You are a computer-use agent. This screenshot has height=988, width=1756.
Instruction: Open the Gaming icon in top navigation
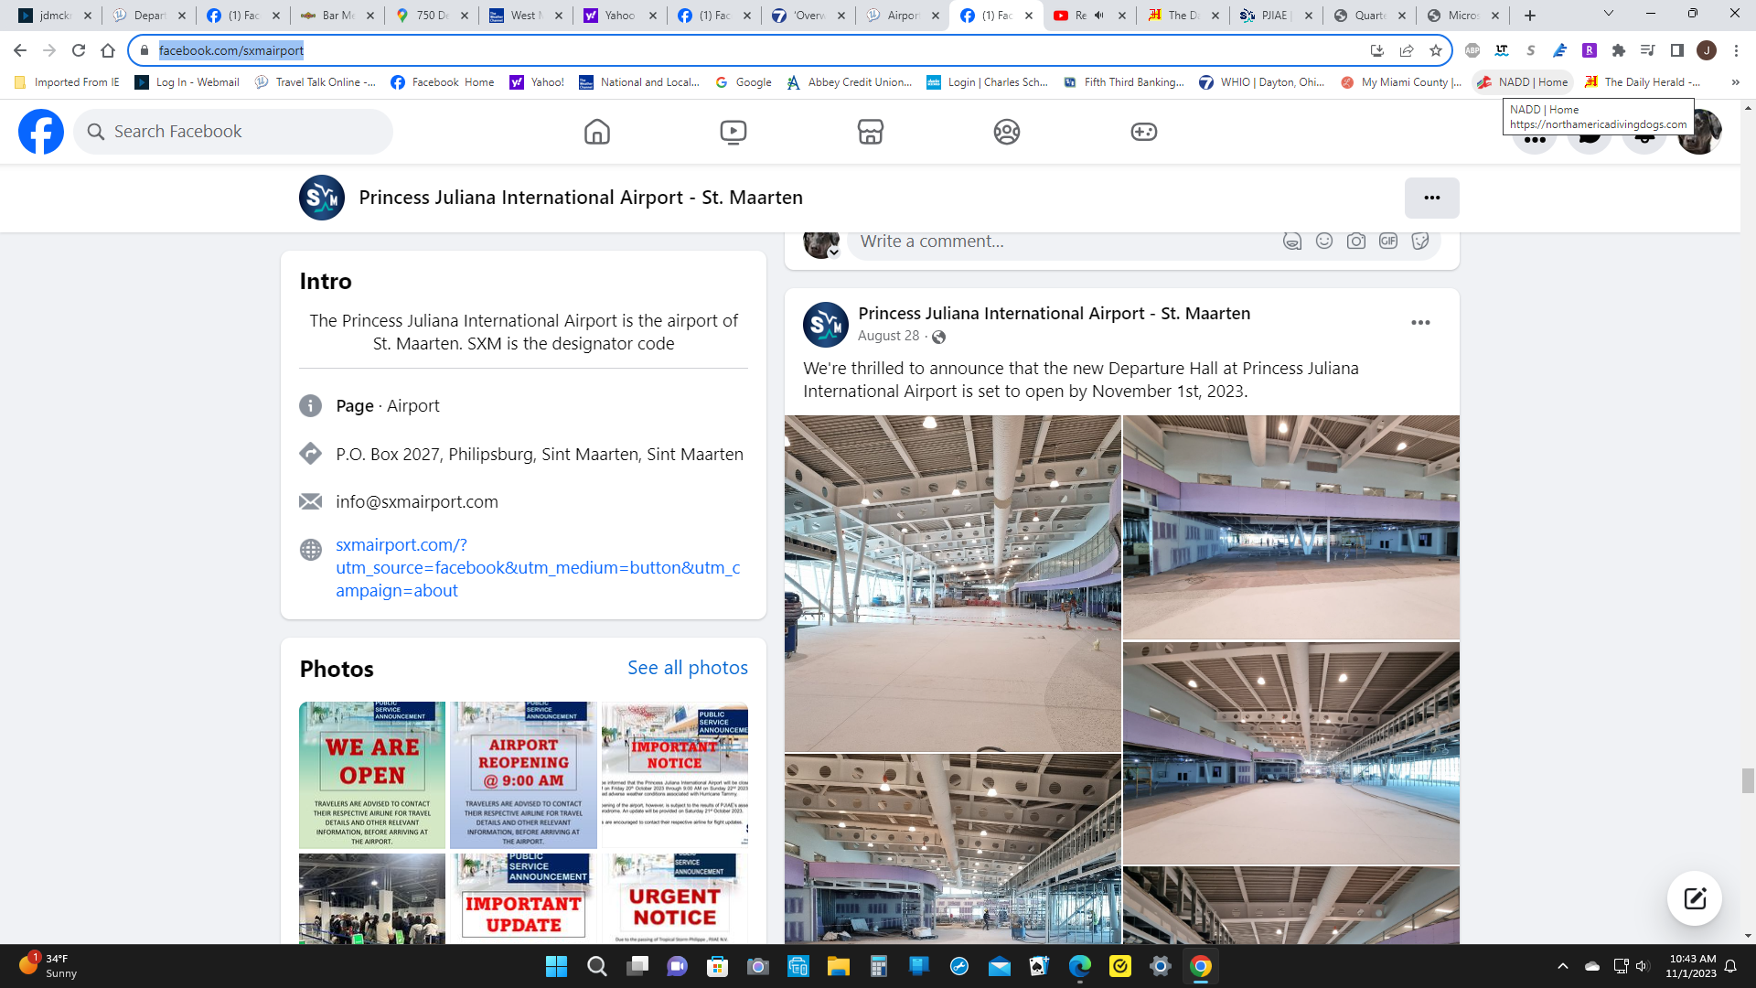coord(1143,132)
